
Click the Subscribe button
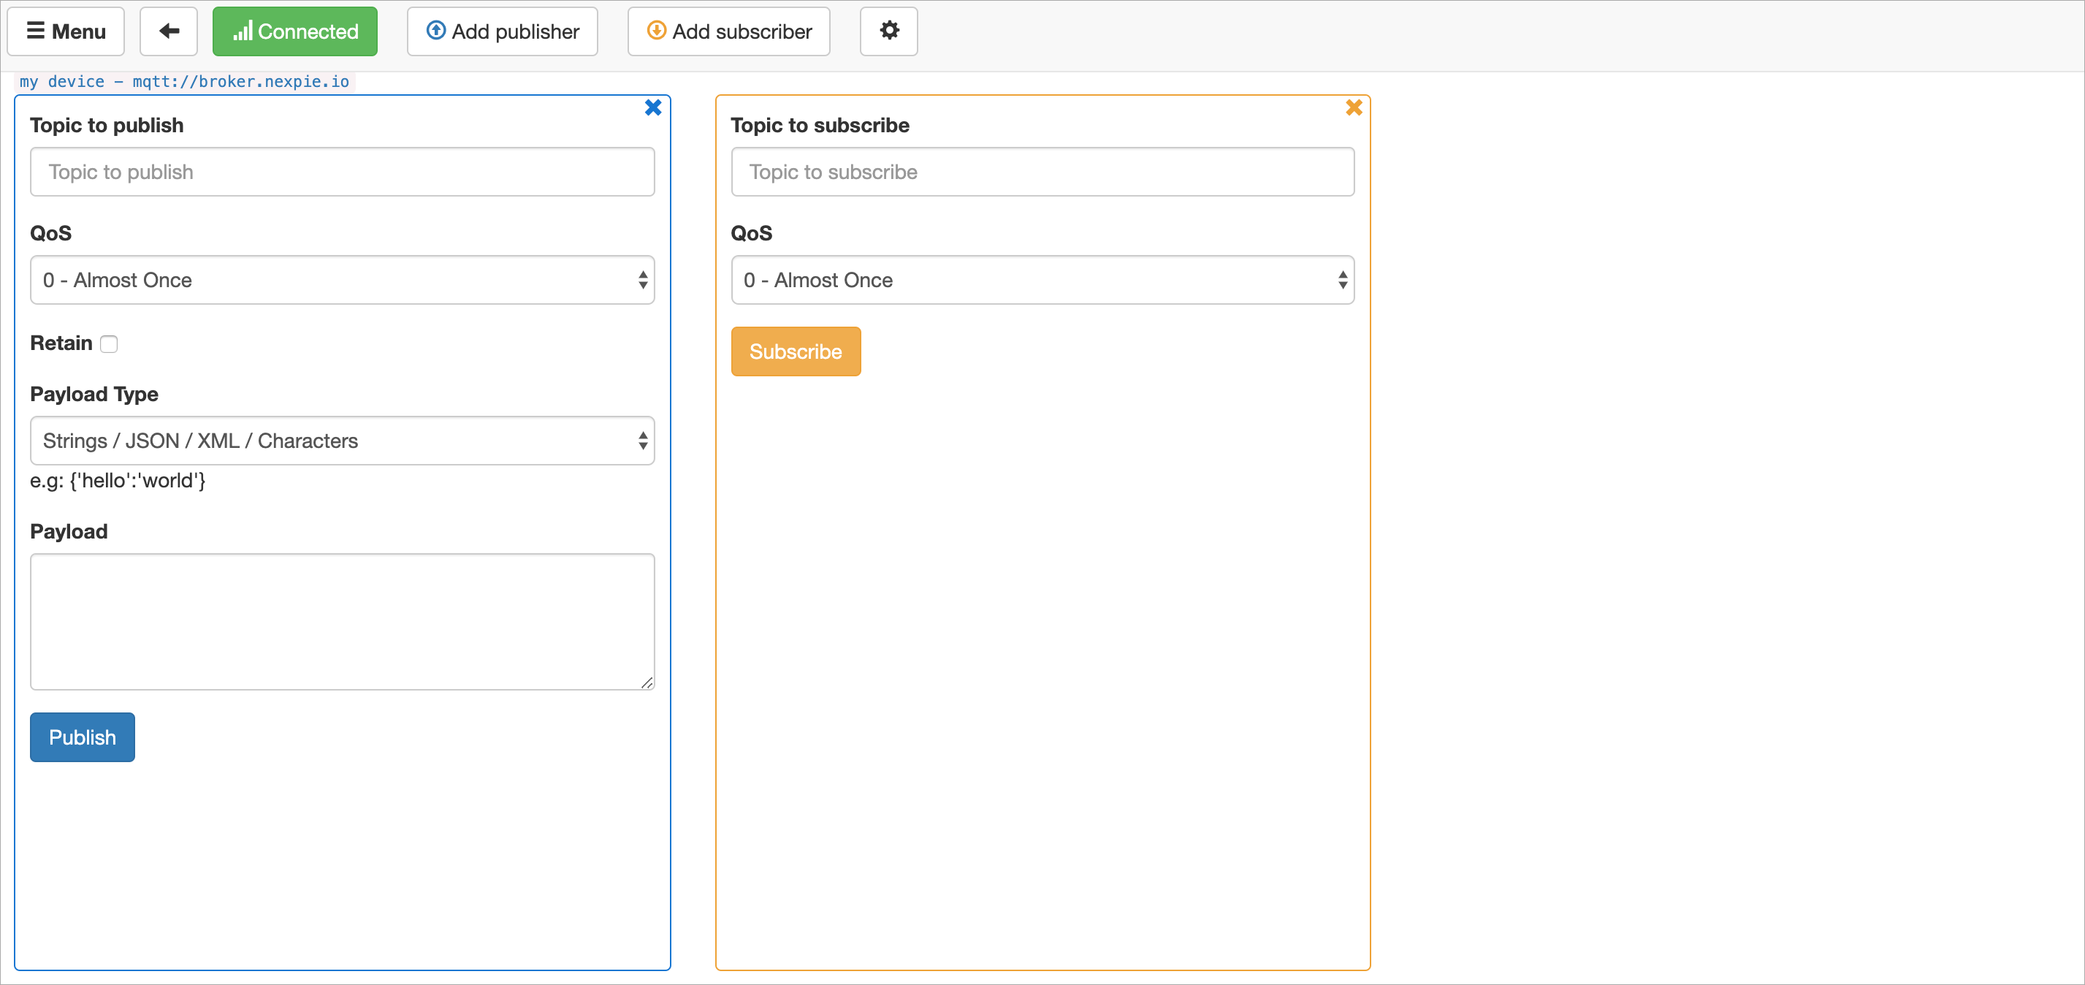[x=795, y=351]
